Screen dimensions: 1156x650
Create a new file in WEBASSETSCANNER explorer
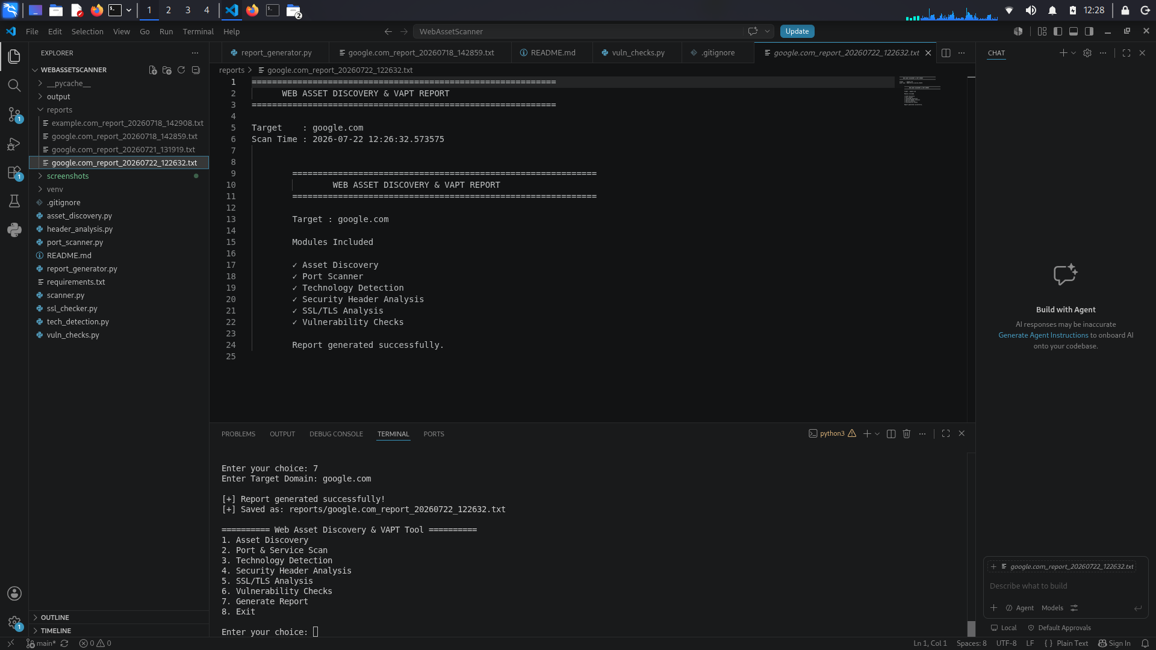(153, 70)
